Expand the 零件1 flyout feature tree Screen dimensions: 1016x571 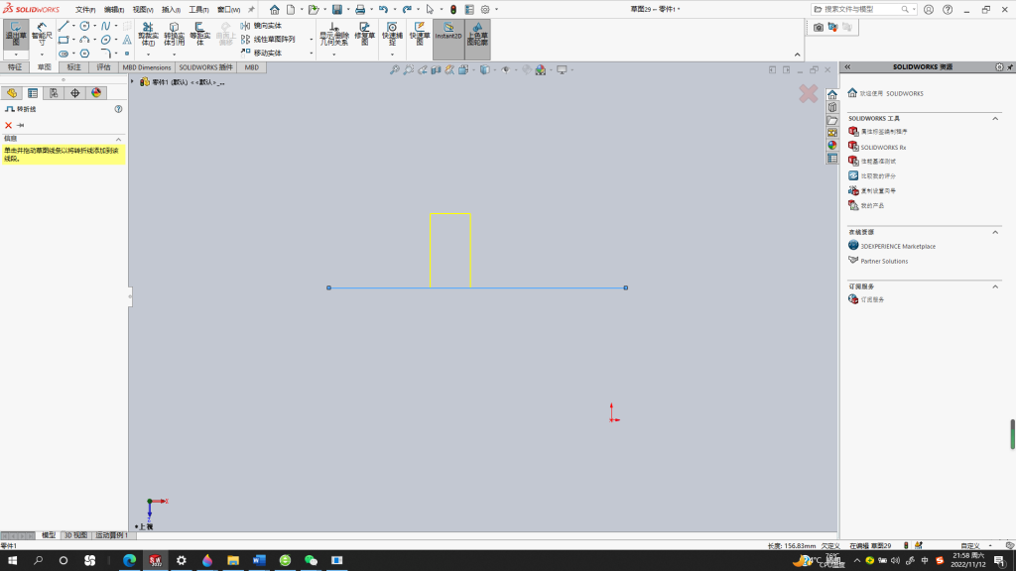click(x=133, y=82)
